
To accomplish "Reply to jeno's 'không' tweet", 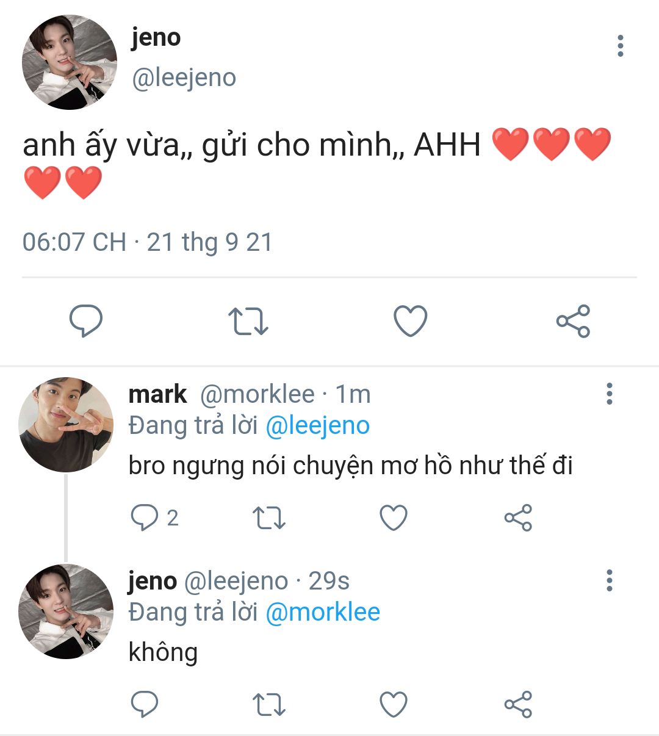I will 145,704.
